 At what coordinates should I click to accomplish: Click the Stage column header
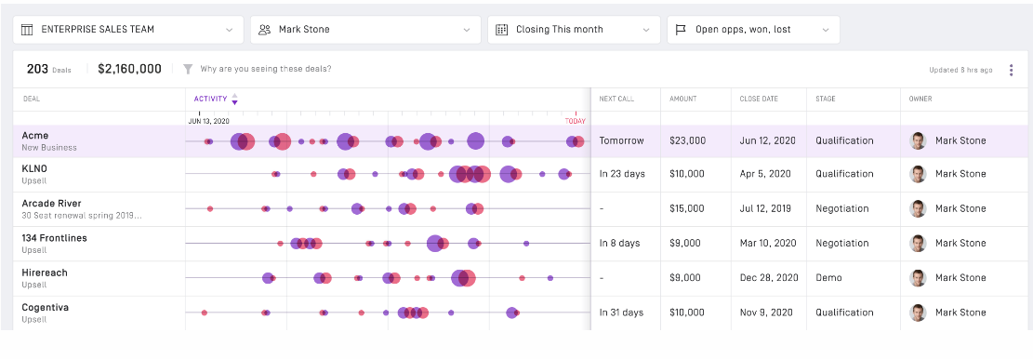[826, 99]
